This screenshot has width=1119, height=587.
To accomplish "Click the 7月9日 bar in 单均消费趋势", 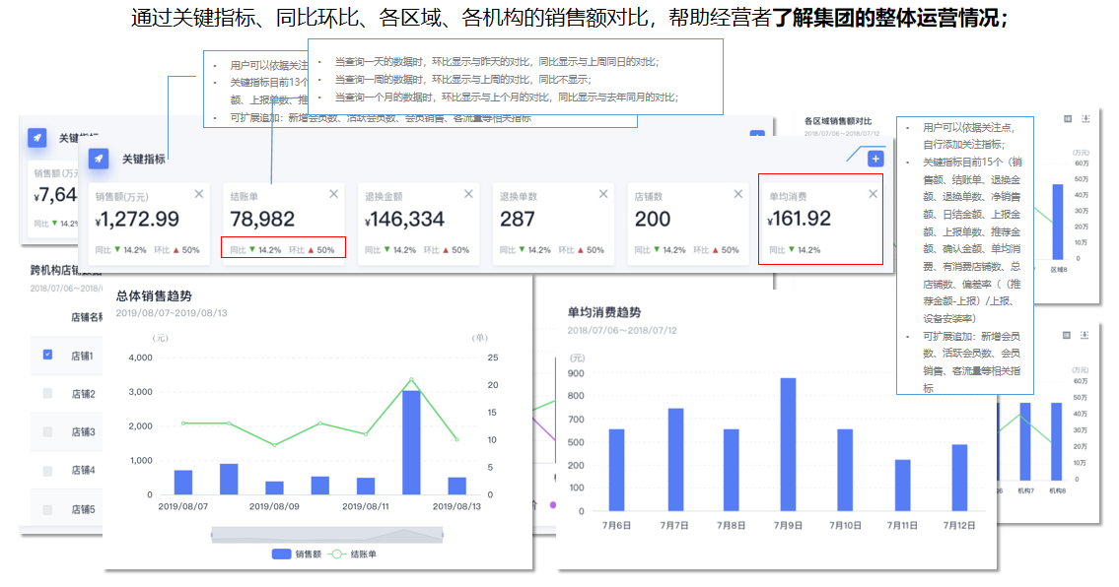I will click(x=788, y=444).
